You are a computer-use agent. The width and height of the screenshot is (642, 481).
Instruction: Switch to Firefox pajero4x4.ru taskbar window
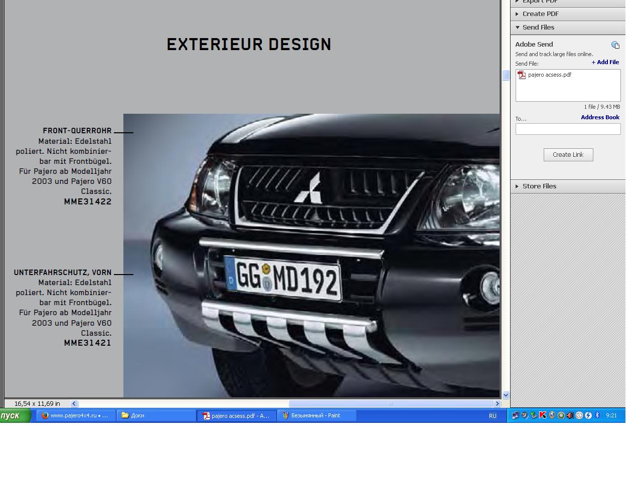75,415
